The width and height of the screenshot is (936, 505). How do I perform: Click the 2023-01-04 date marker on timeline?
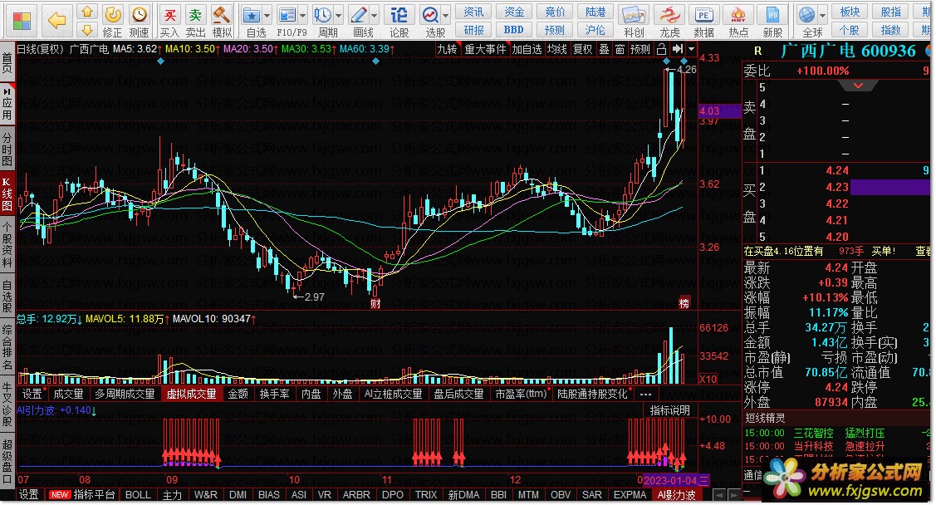click(676, 480)
